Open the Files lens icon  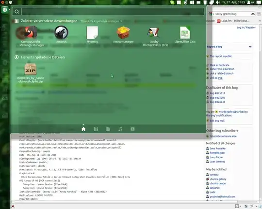coord(108,129)
